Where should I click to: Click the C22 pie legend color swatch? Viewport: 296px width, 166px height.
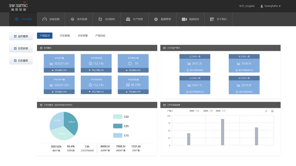(118, 117)
